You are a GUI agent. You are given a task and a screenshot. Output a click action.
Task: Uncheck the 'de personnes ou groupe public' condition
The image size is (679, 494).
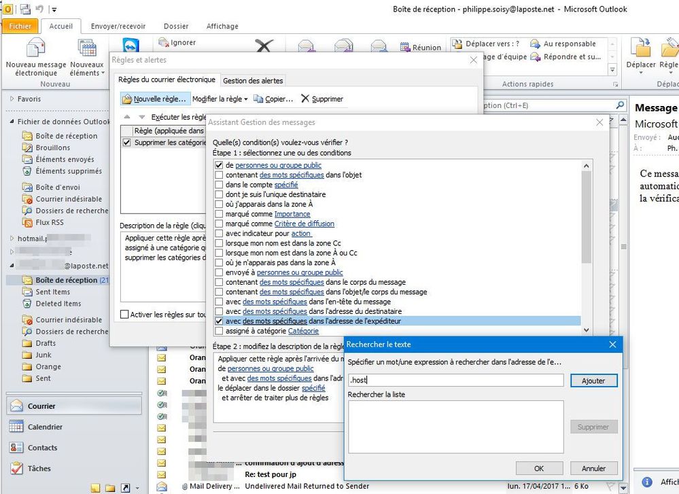pyautogui.click(x=219, y=165)
